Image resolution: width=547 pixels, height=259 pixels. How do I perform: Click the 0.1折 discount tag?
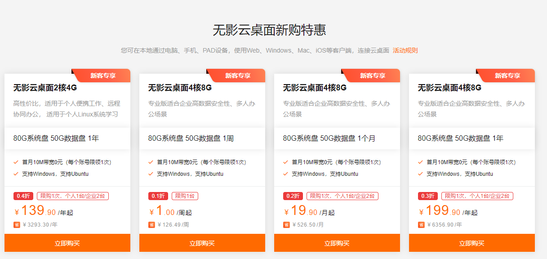point(158,196)
